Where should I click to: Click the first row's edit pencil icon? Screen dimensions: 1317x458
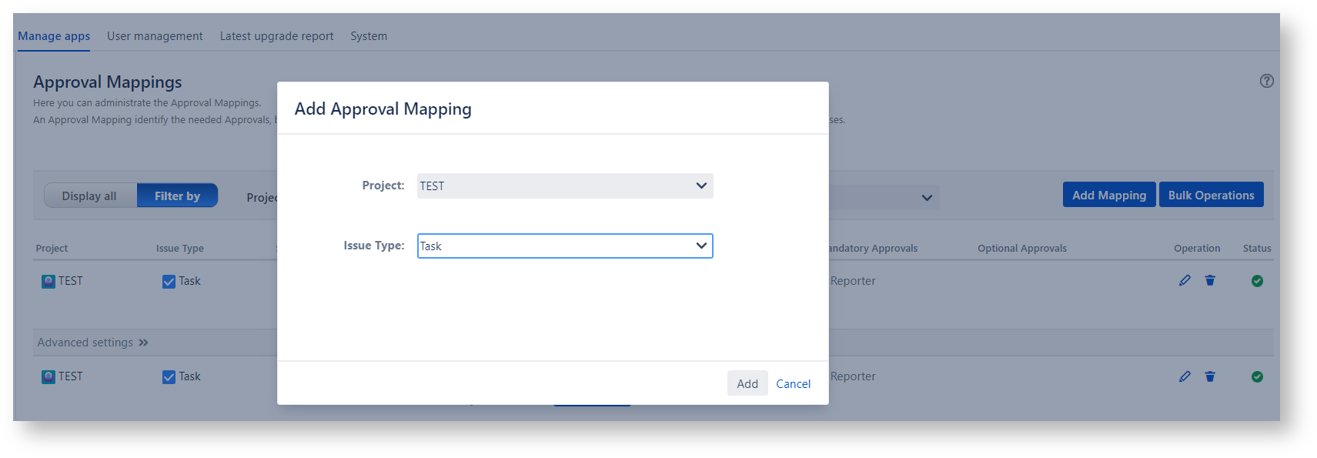[x=1185, y=281]
